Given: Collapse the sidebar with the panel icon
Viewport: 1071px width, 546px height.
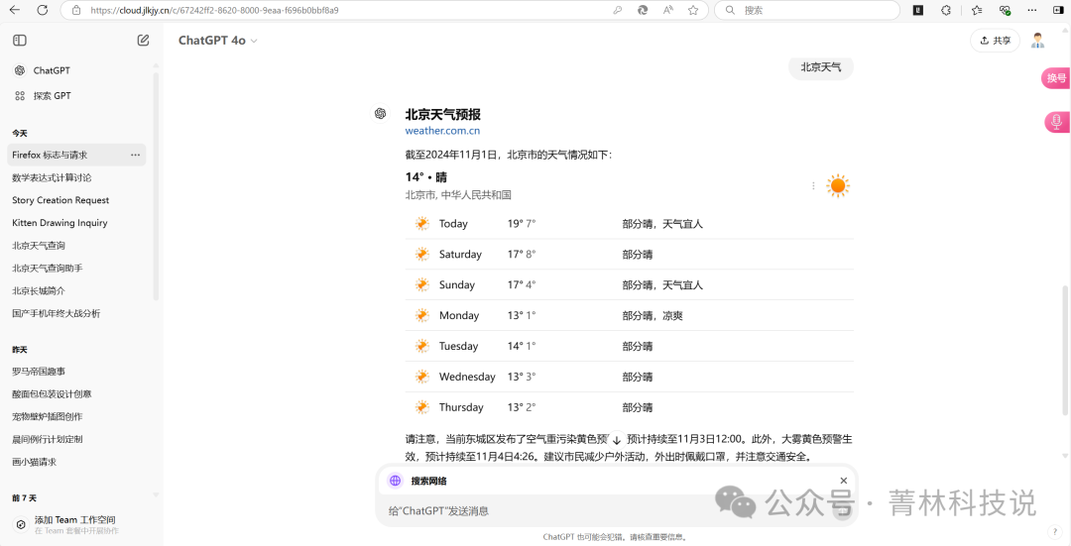Looking at the screenshot, I should (20, 41).
